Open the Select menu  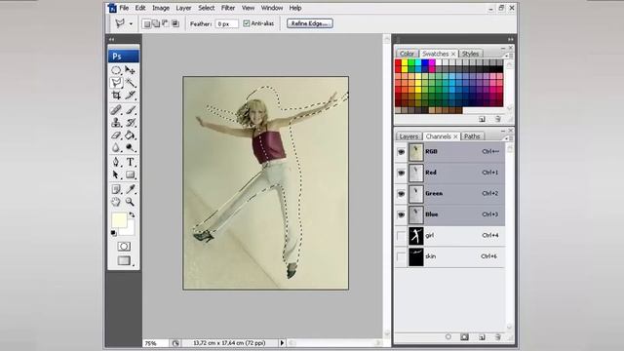(x=206, y=8)
